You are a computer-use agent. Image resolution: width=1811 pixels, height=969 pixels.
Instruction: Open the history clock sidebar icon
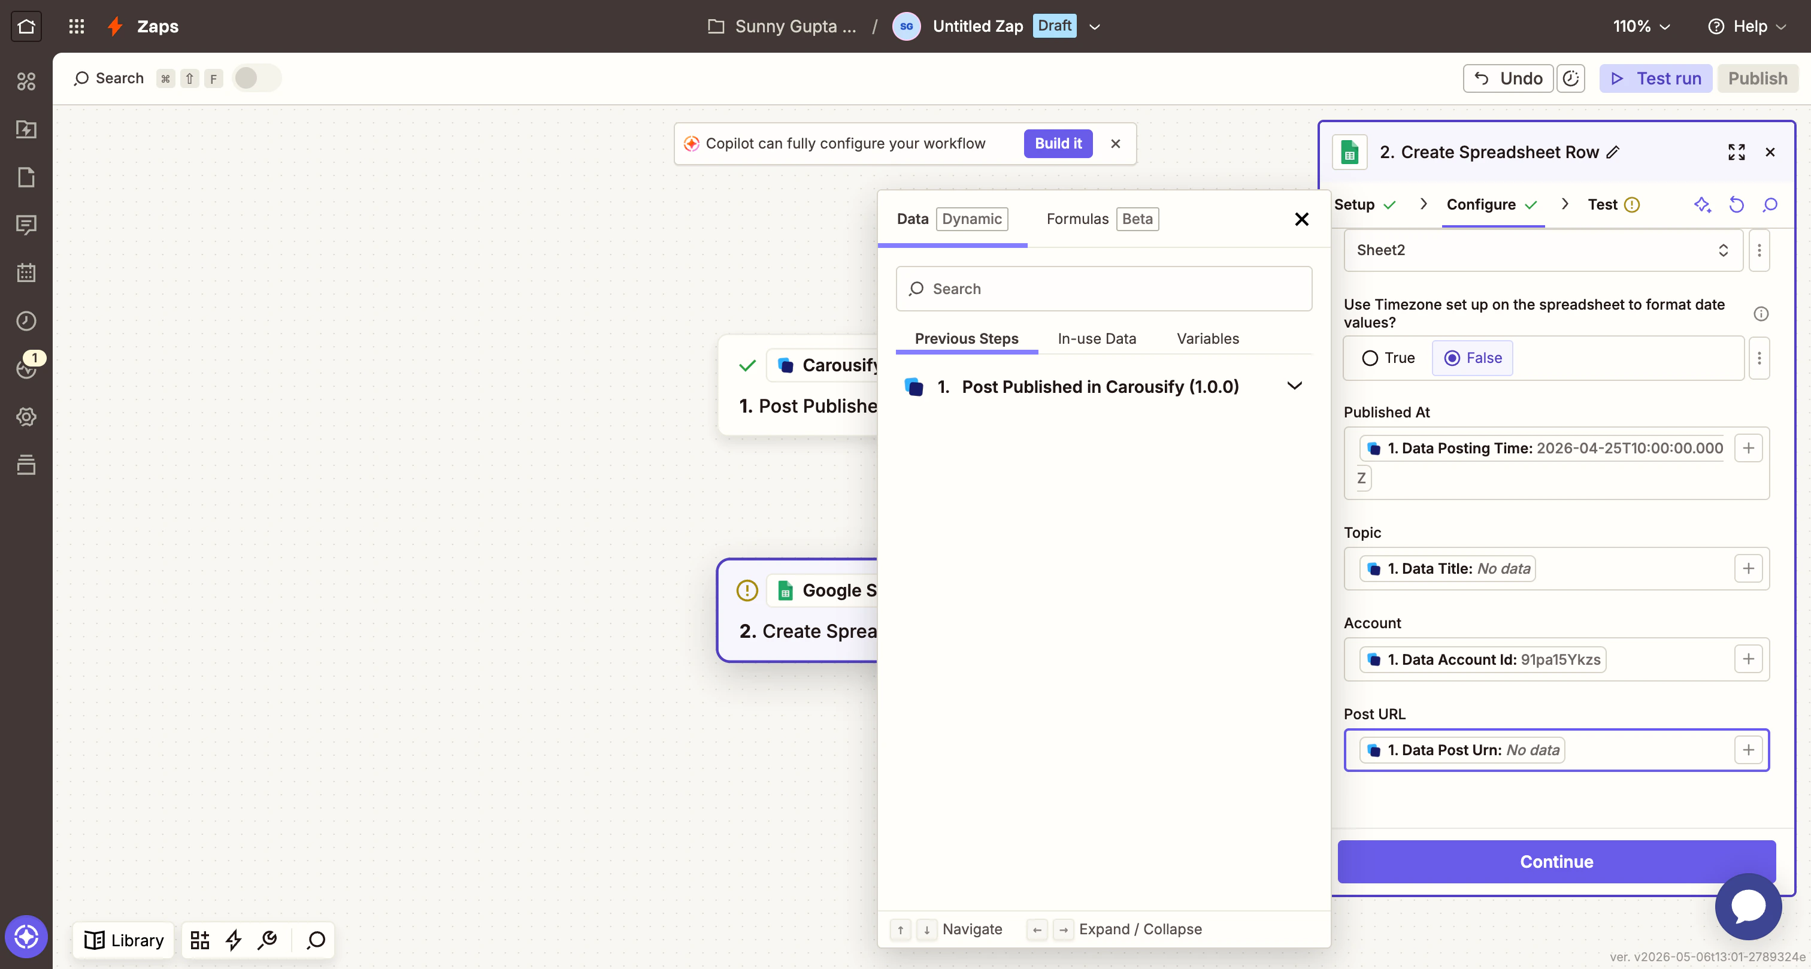[x=26, y=320]
